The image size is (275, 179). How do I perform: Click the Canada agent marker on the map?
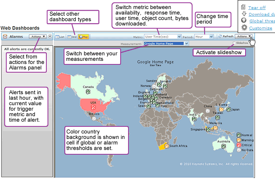click(88, 91)
